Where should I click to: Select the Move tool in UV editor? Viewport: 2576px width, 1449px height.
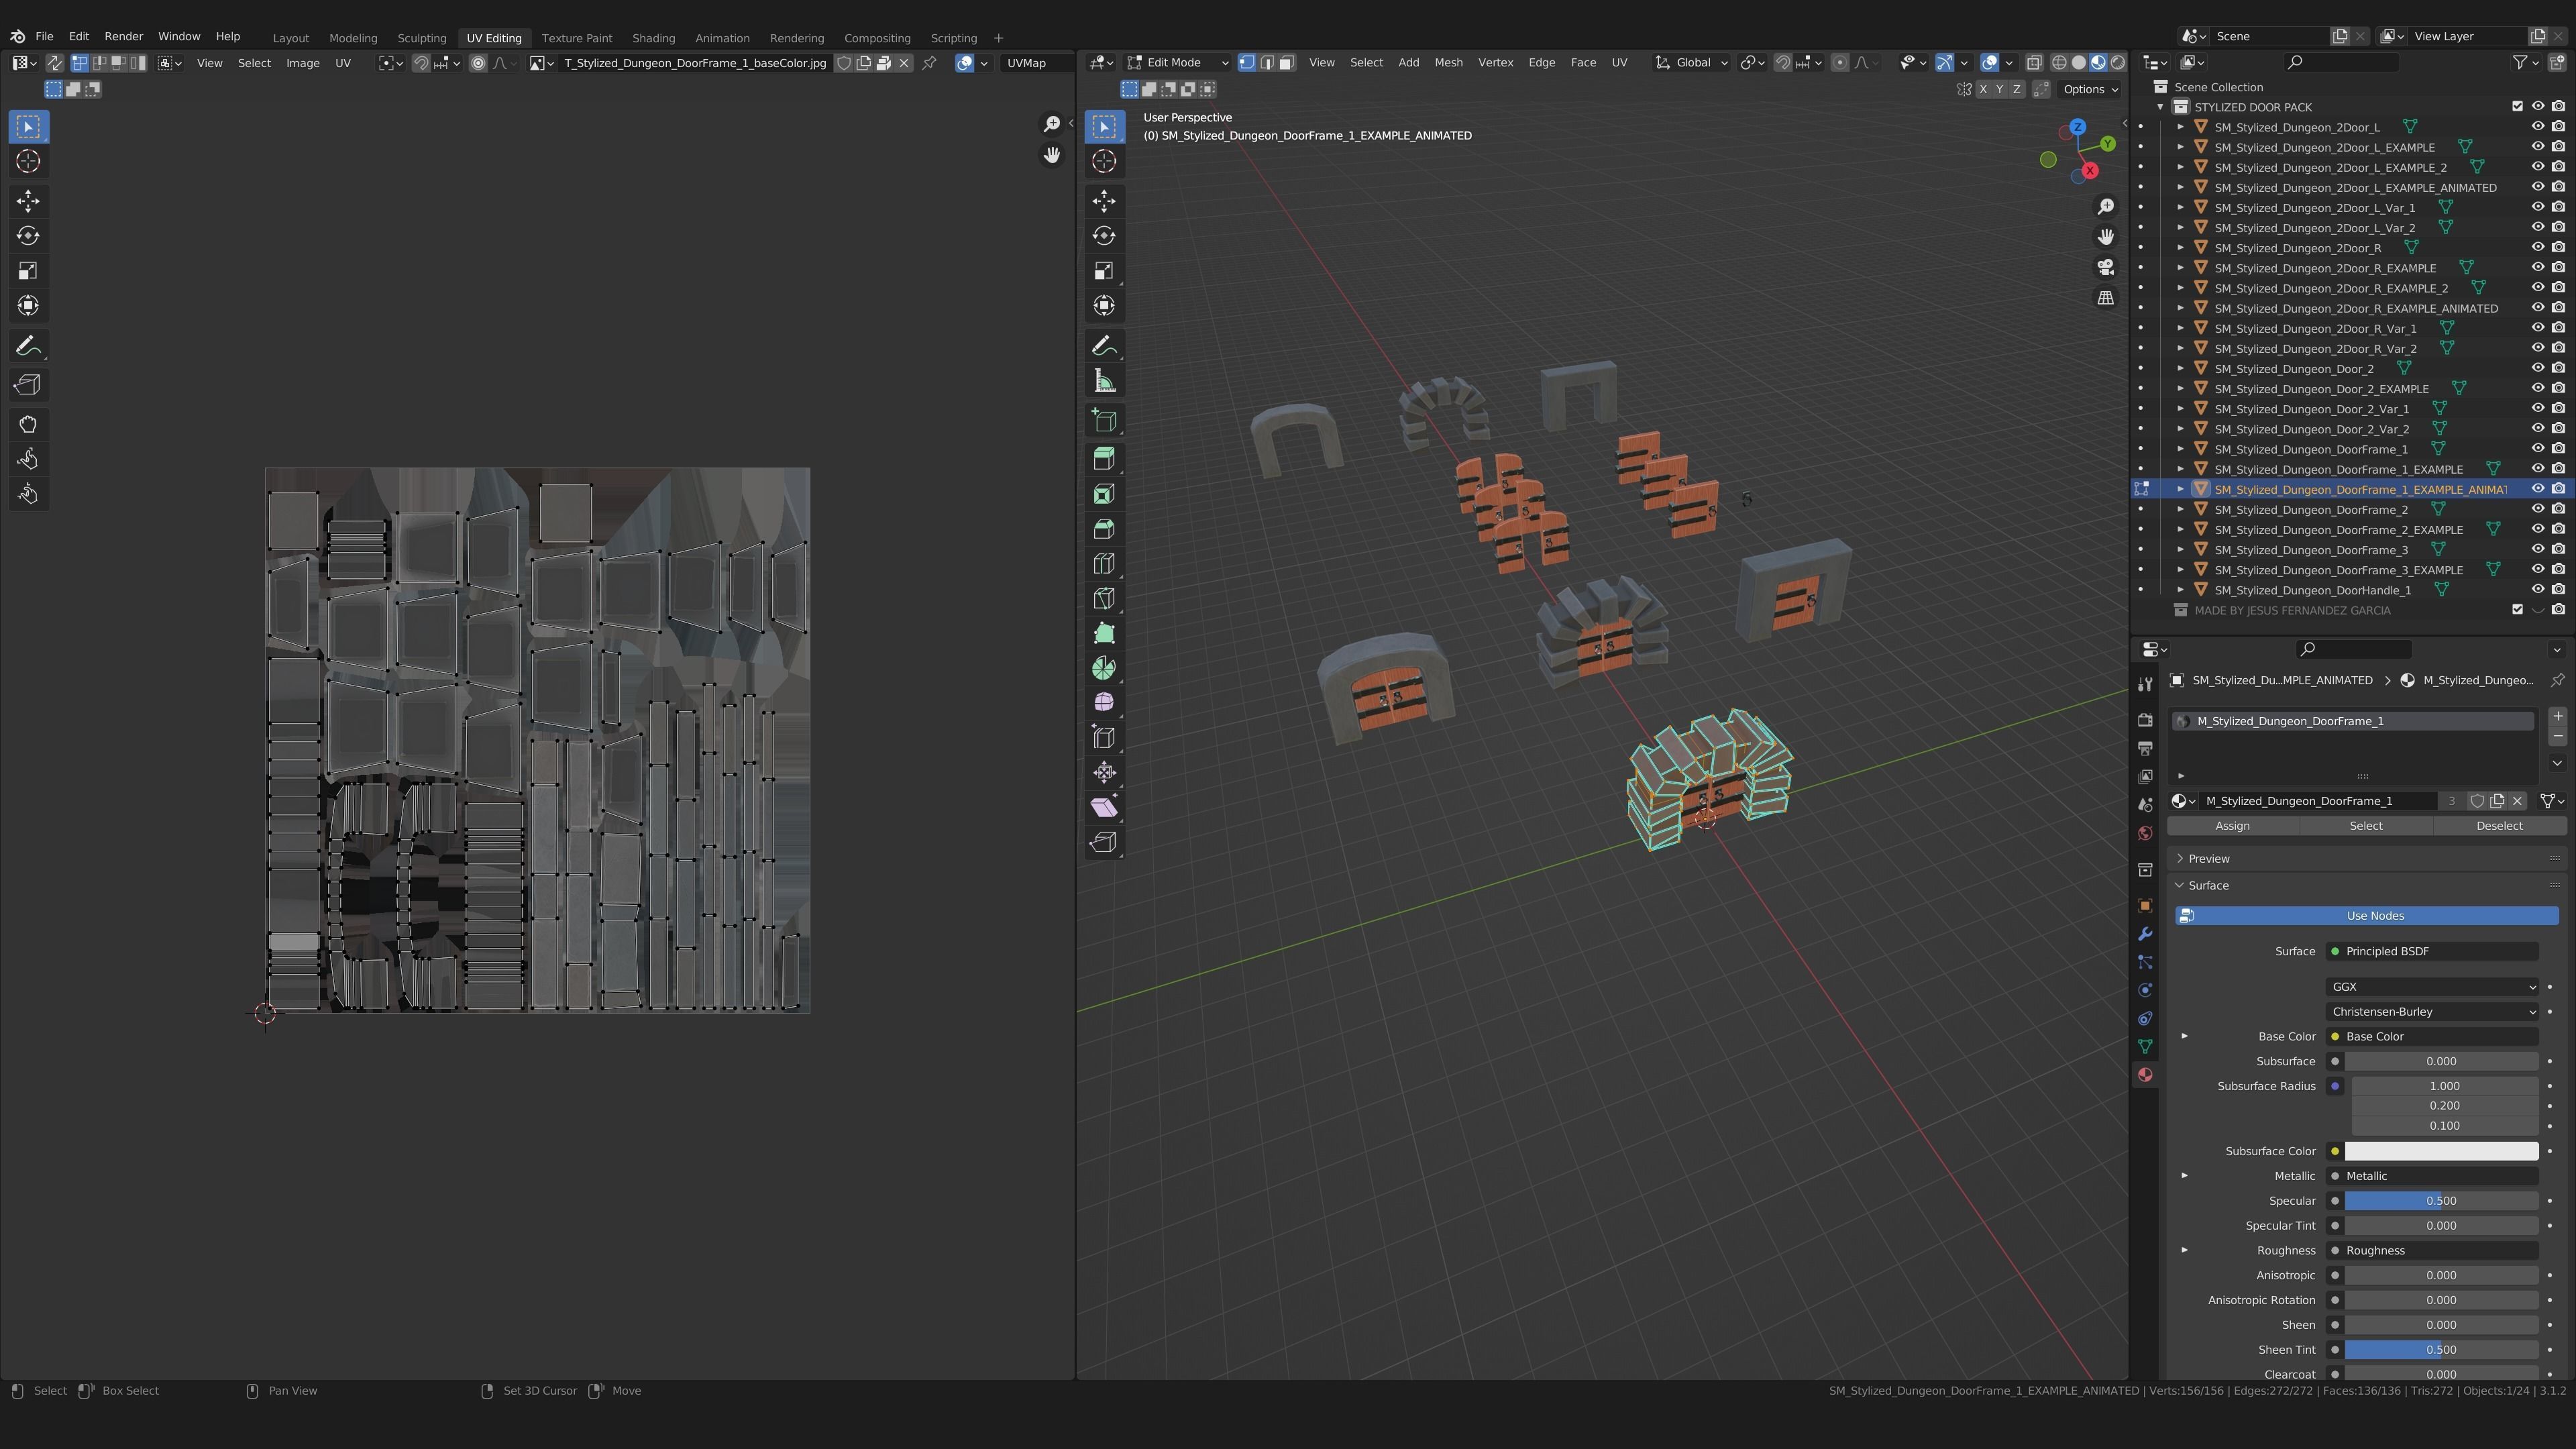click(x=28, y=201)
